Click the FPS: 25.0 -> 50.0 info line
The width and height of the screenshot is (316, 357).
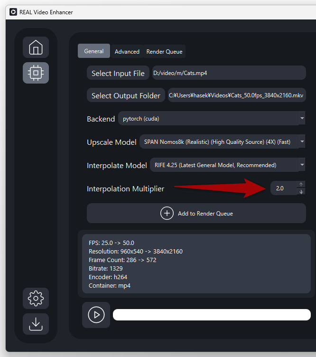coord(112,243)
